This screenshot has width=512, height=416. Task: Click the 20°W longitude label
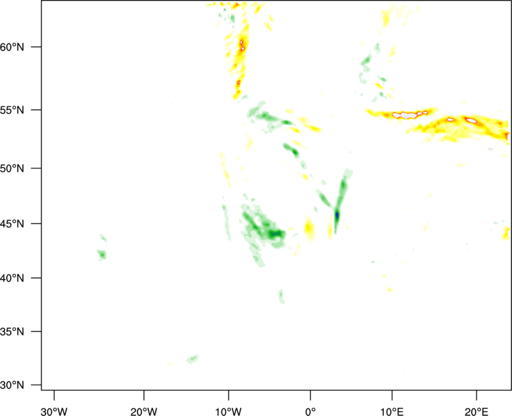143,412
